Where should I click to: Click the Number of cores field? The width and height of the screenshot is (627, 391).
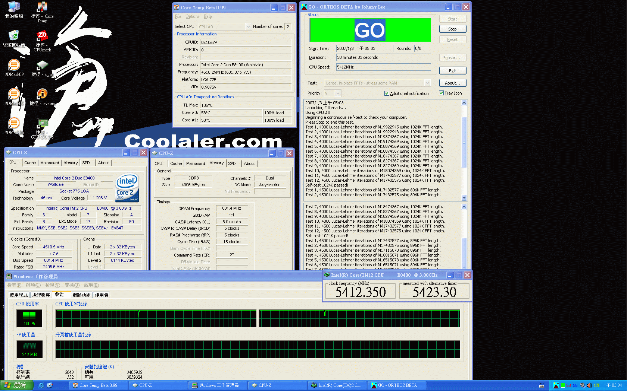[288, 27]
